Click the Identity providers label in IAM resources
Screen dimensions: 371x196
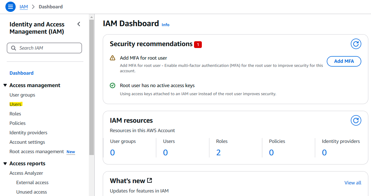(341, 141)
